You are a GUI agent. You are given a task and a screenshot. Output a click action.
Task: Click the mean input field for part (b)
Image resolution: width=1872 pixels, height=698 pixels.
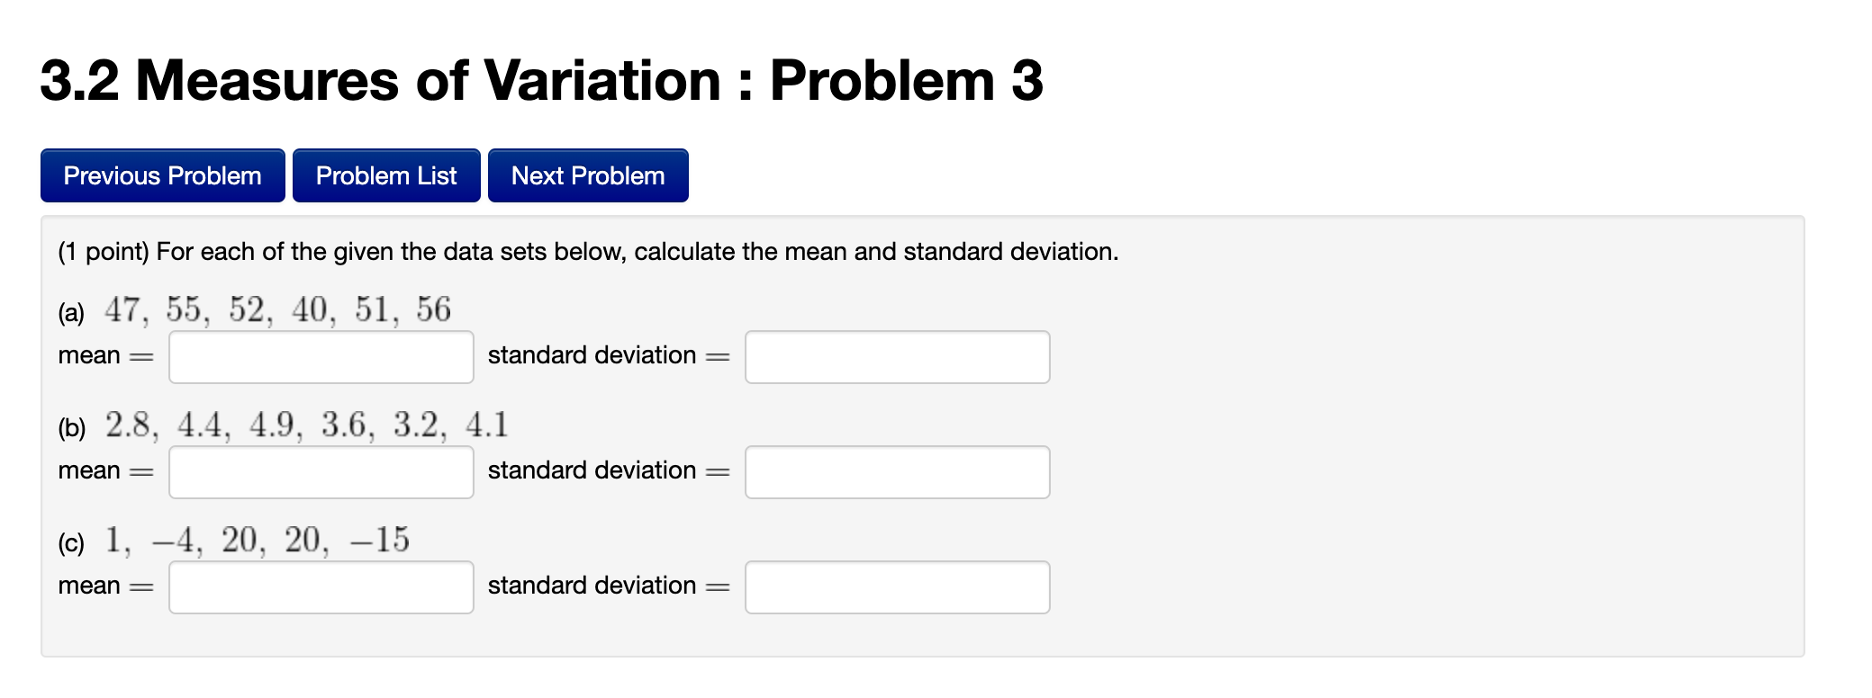tap(320, 471)
